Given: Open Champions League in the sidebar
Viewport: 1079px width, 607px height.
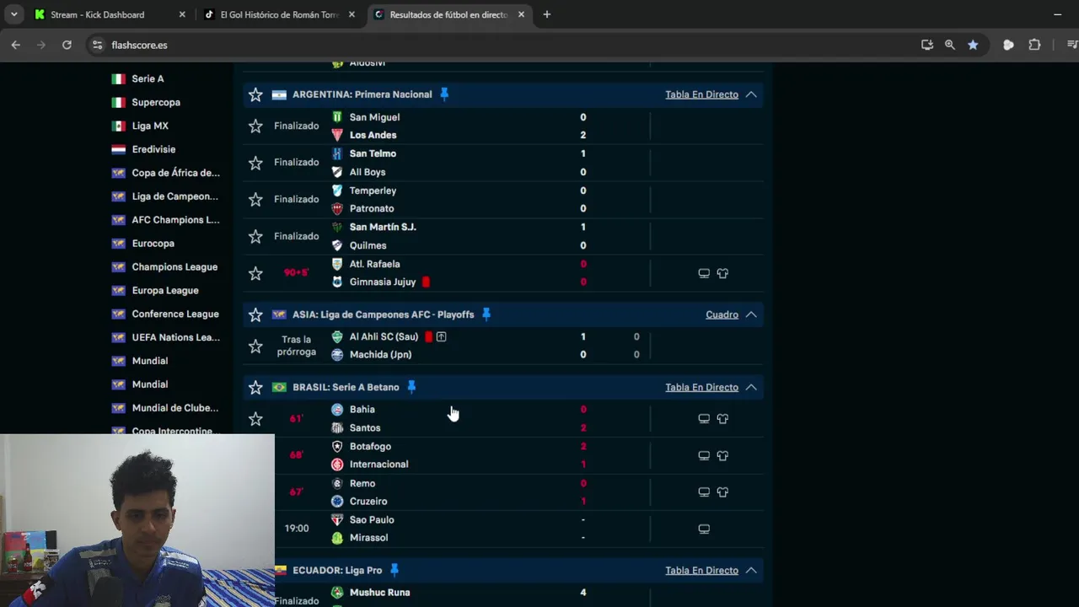Looking at the screenshot, I should 174,266.
